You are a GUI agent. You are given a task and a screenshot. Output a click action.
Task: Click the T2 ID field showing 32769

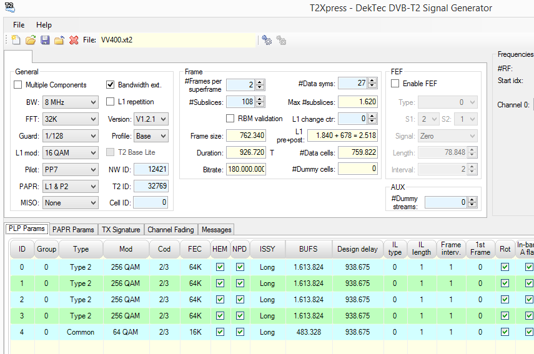coord(151,186)
